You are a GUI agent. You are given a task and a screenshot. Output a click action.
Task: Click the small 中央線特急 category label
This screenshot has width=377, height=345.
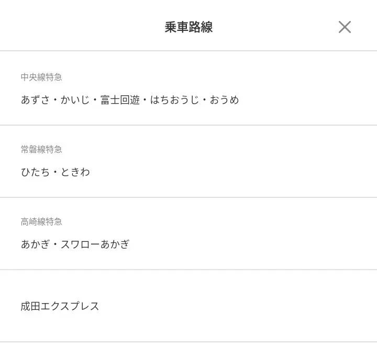(41, 77)
